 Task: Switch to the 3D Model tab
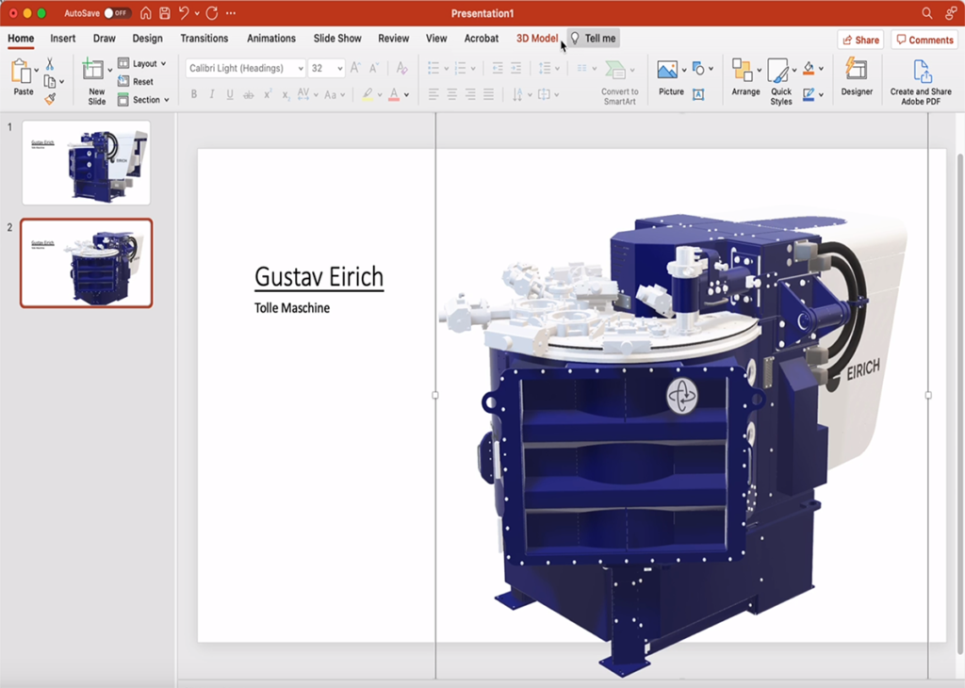[536, 38]
